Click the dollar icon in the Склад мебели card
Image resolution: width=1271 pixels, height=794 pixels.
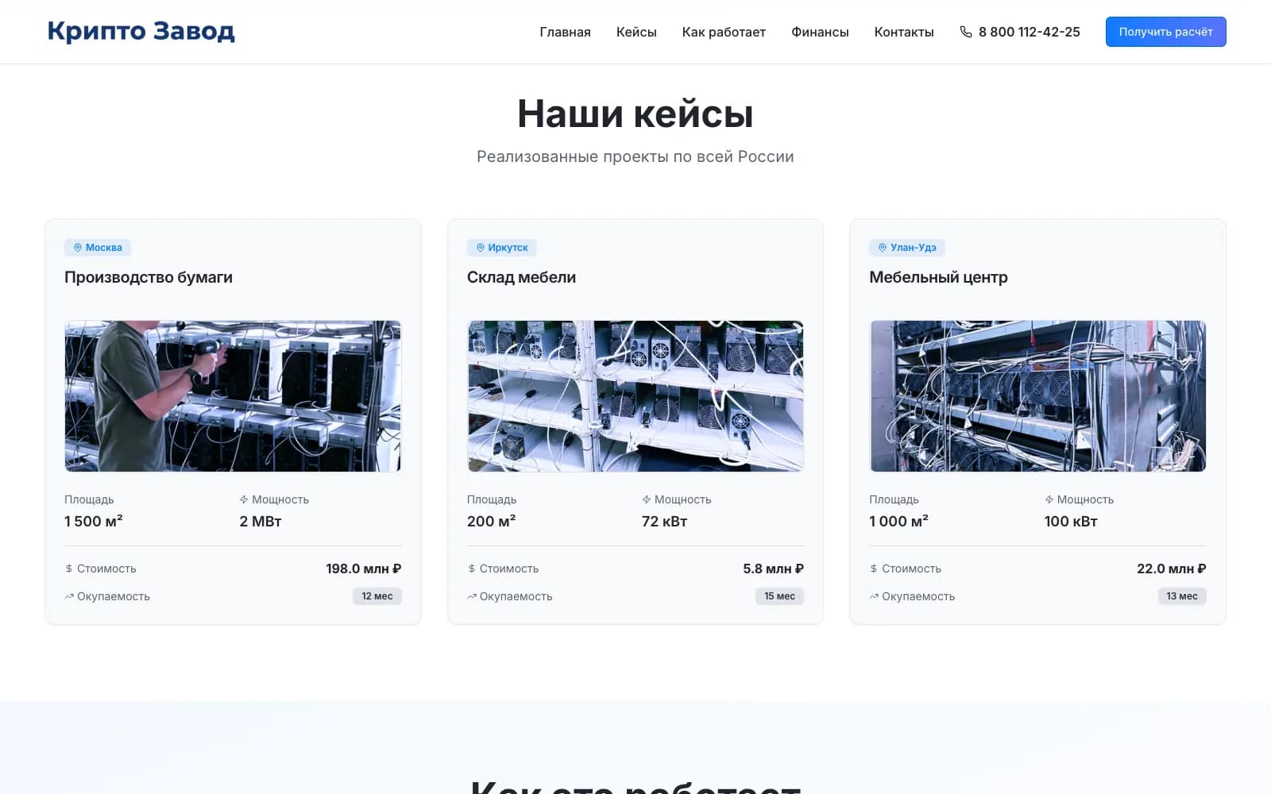(472, 569)
